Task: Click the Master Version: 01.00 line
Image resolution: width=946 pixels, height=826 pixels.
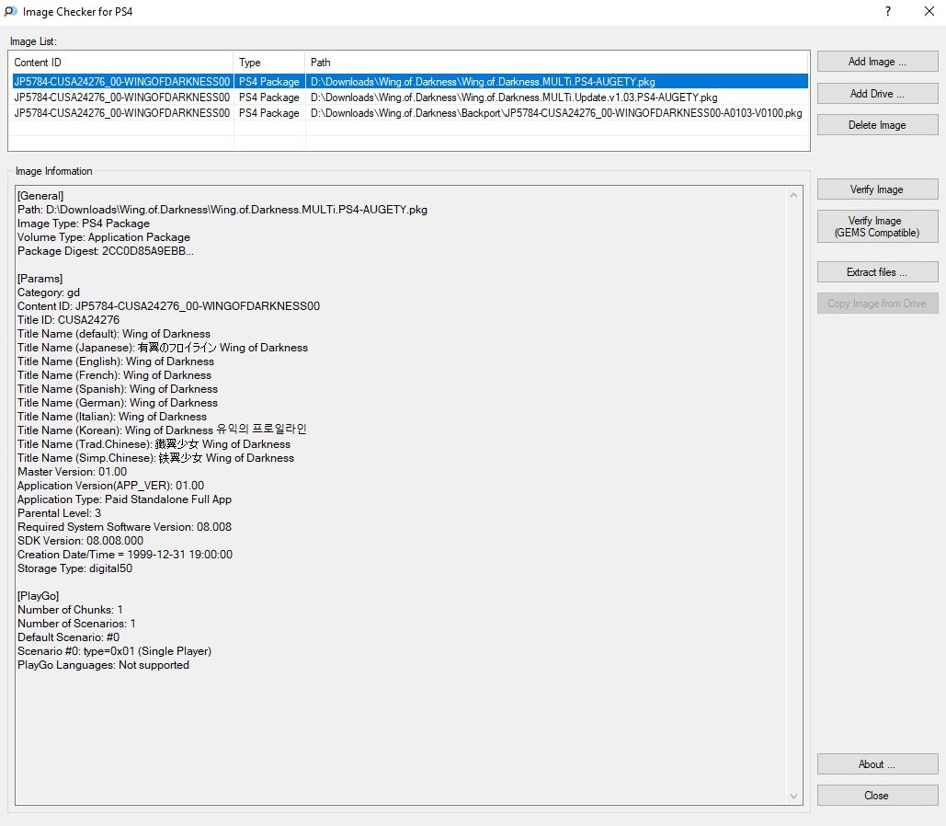Action: [x=72, y=472]
